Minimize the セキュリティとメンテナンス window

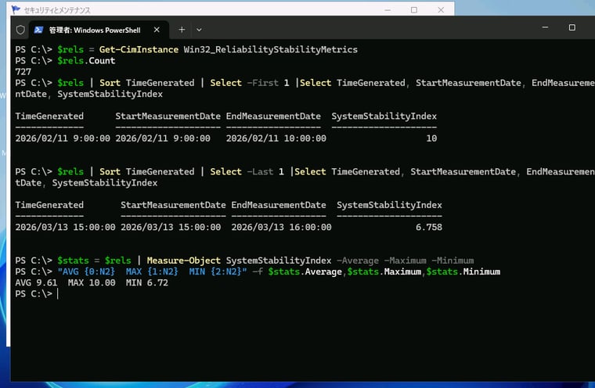(x=388, y=10)
